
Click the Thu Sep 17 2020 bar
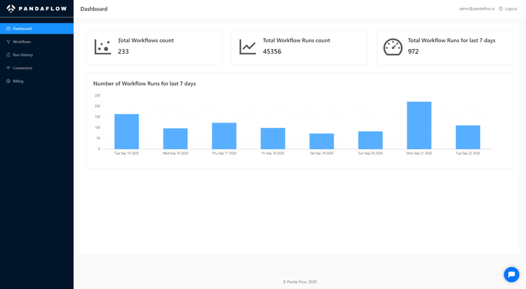pos(224,136)
